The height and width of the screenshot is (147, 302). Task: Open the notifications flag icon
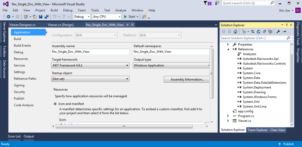208,3
